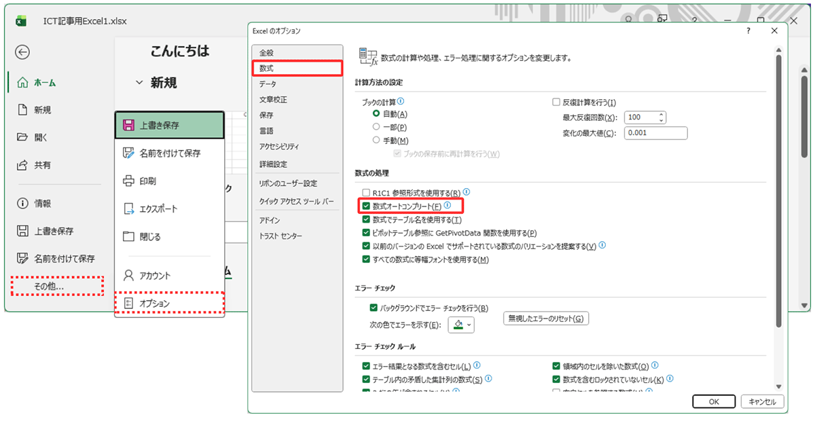The image size is (815, 421).
Task: Enable the R1C1 参照形式を使用する checkbox
Action: (367, 193)
